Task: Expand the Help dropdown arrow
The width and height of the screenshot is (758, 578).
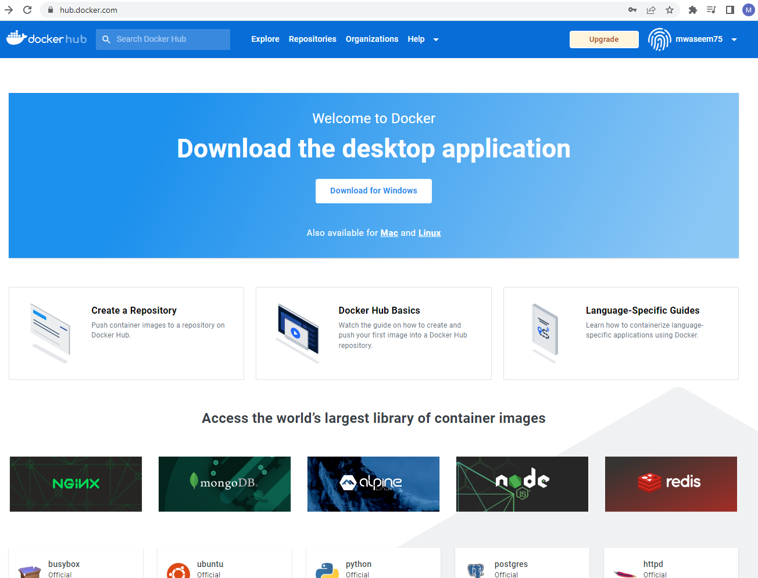Action: pyautogui.click(x=436, y=40)
